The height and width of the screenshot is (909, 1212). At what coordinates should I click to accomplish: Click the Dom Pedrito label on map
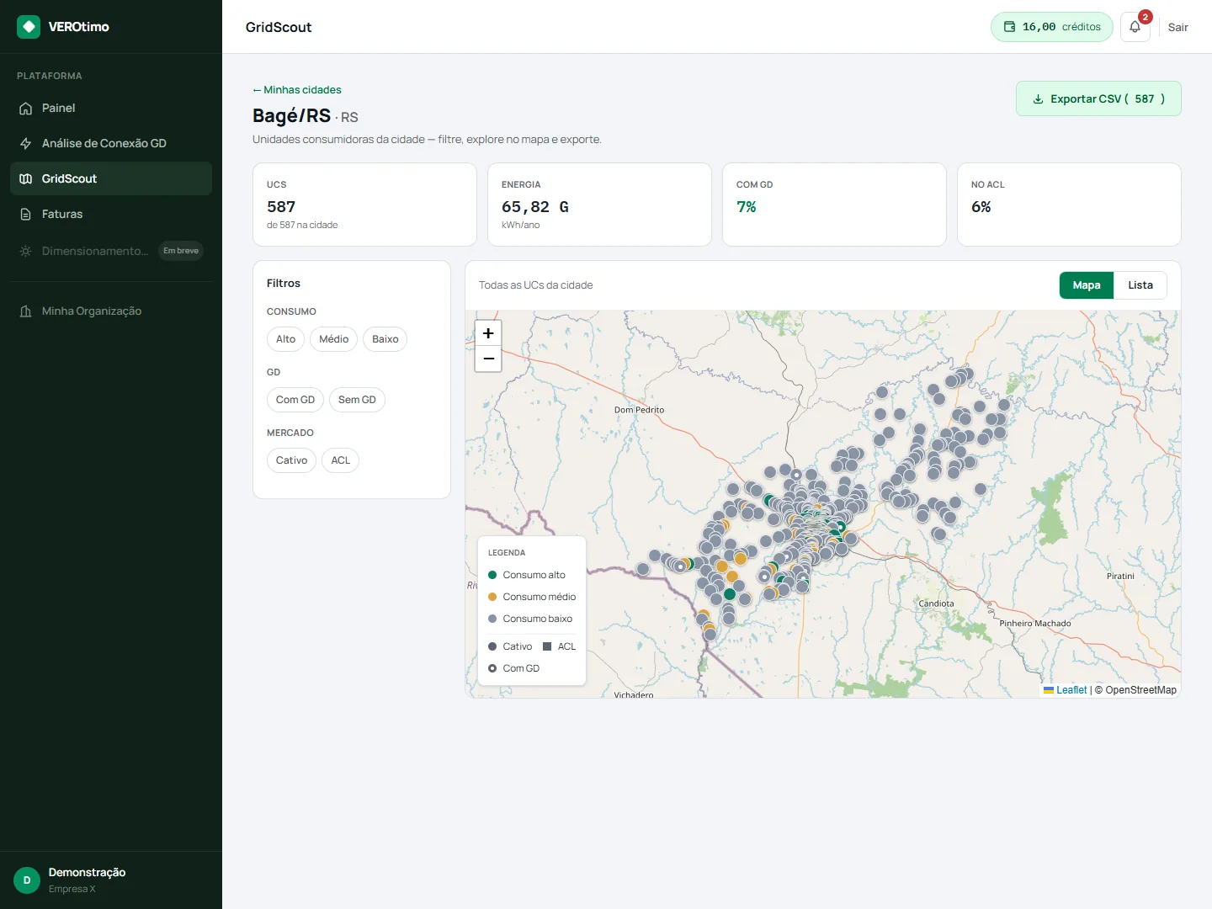pos(639,410)
